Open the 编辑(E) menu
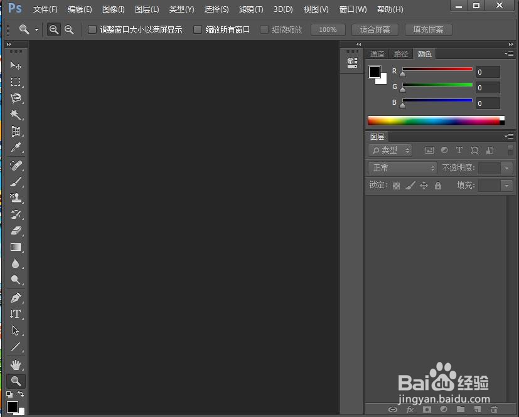Screen dimensions: 519x417 coord(80,9)
